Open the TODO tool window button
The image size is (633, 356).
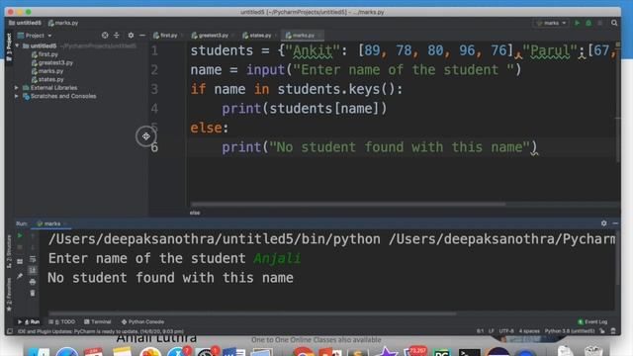pos(61,321)
